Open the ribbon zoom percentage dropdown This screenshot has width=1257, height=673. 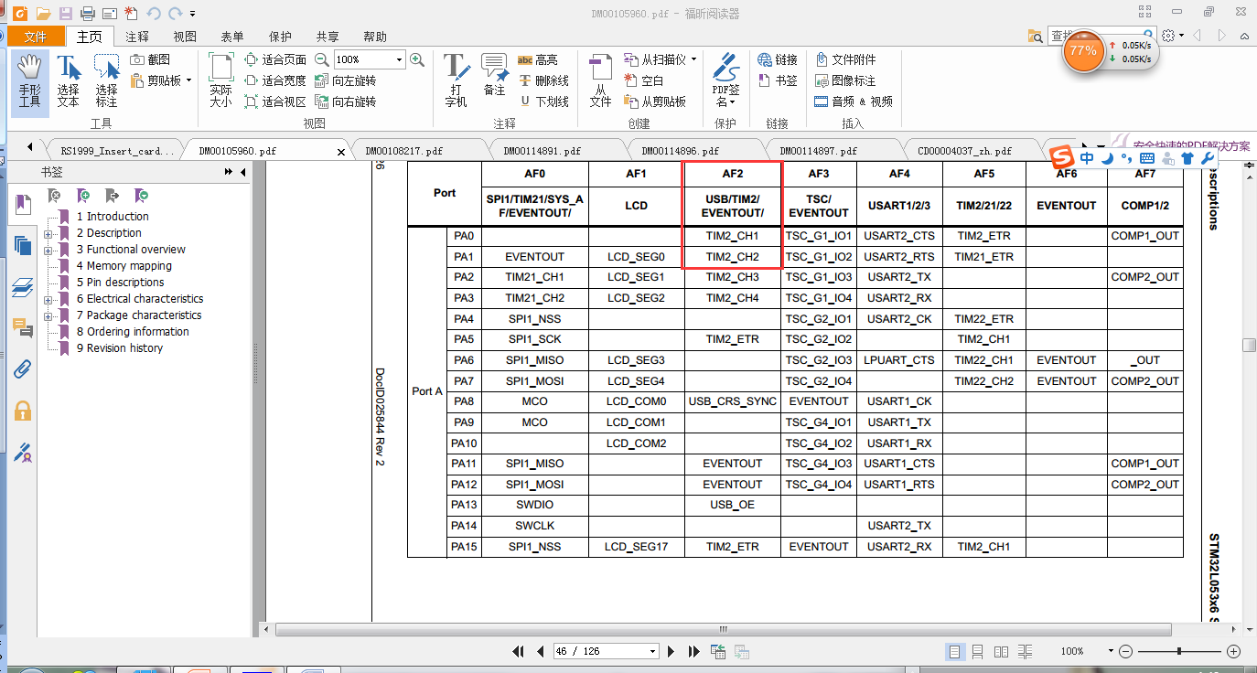(x=399, y=59)
